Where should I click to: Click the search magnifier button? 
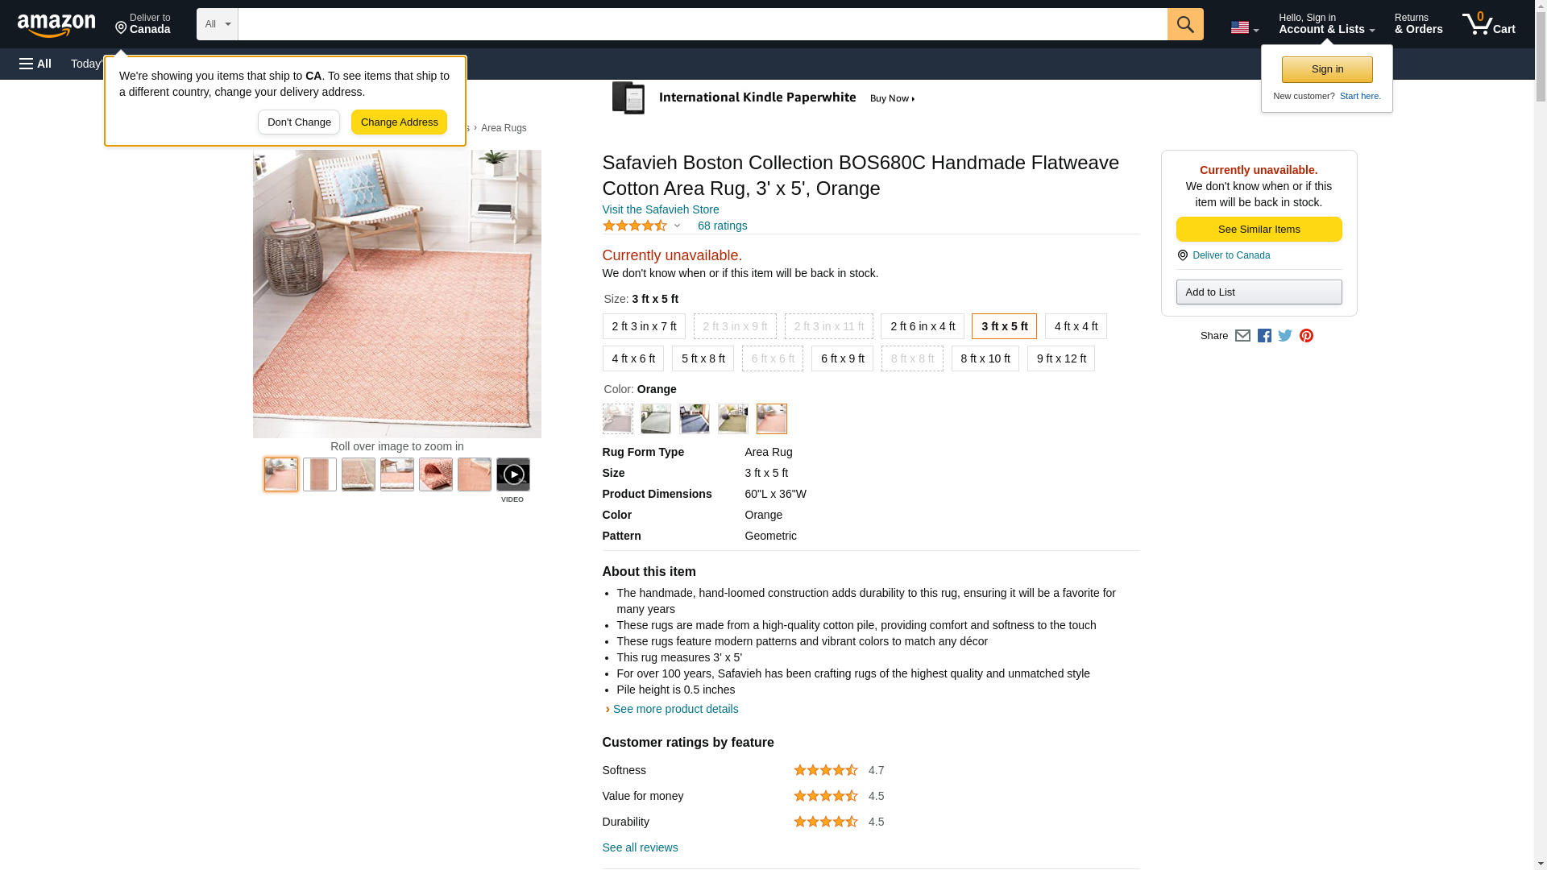pyautogui.click(x=1184, y=24)
